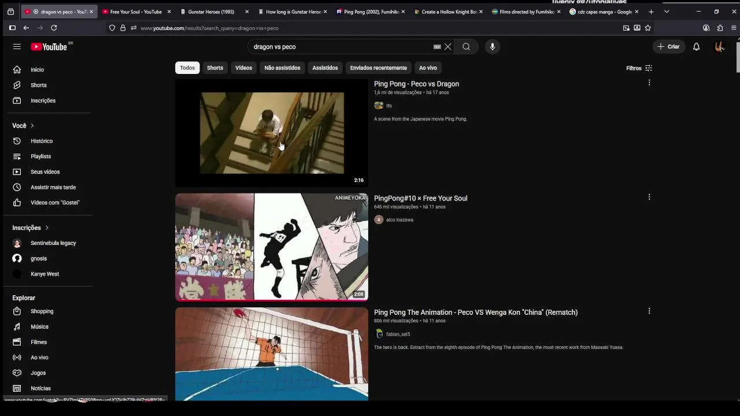The width and height of the screenshot is (740, 416).
Task: Open the browser extensions puzzle icon
Action: pos(720,28)
